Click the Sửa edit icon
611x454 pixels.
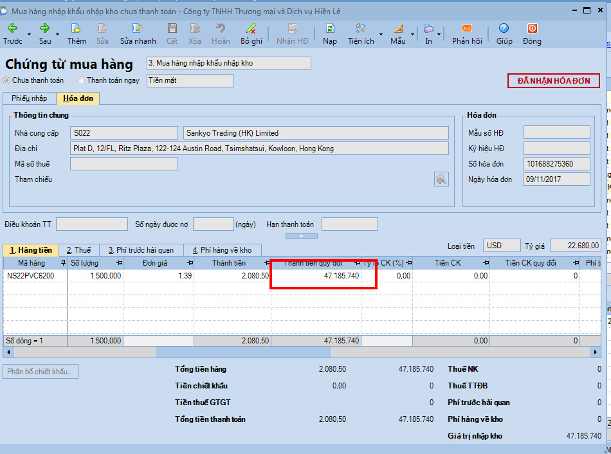tap(102, 28)
